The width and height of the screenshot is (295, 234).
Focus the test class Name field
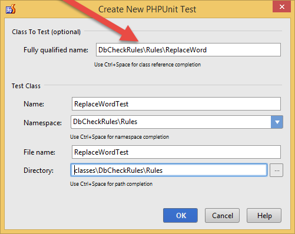point(176,104)
